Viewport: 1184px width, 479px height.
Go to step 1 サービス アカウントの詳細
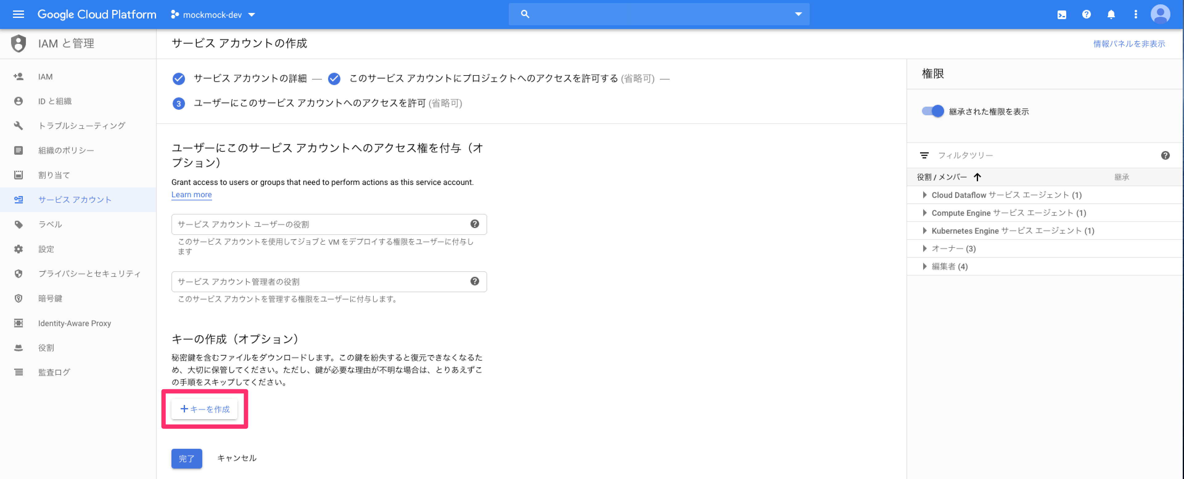pyautogui.click(x=240, y=79)
